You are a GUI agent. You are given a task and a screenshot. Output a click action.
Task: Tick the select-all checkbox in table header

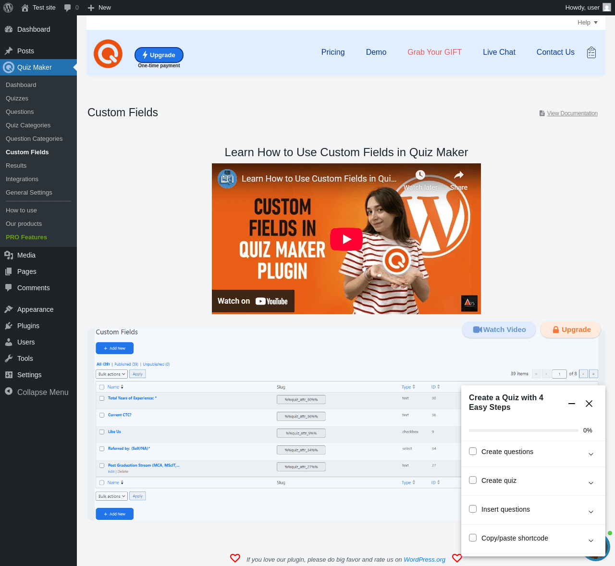pos(102,387)
